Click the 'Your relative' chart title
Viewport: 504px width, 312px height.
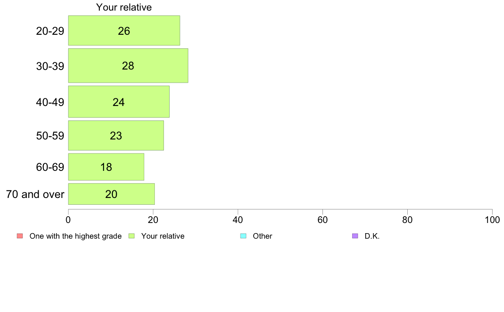point(124,7)
